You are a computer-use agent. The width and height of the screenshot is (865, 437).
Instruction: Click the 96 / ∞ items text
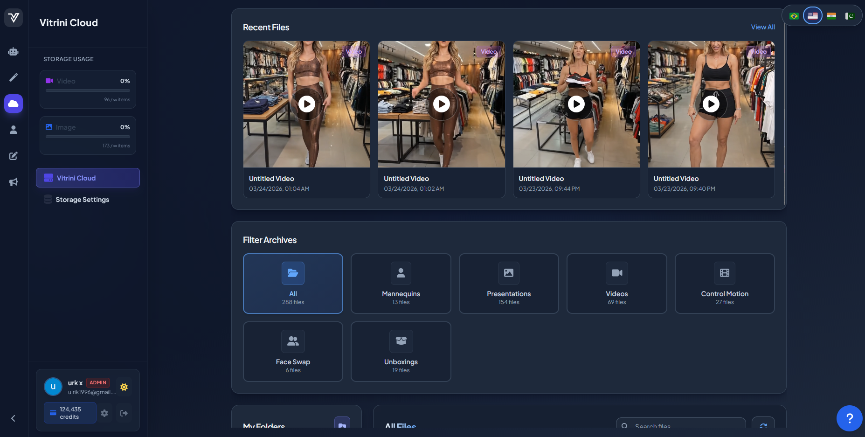[117, 100]
